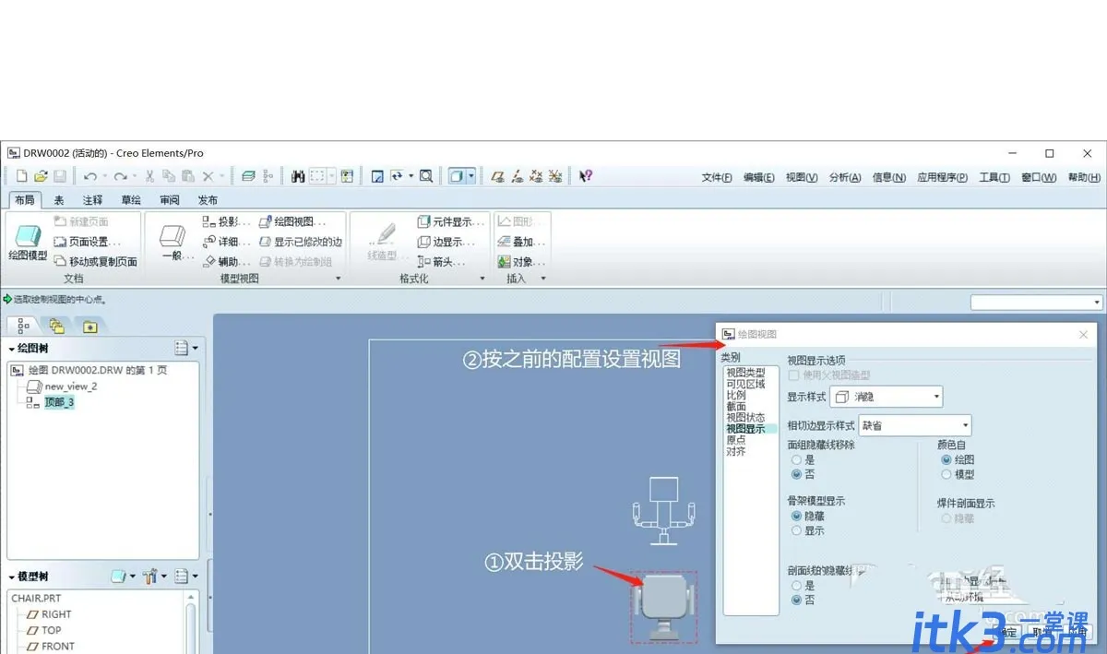
Task: Select 否 under 剖面线的隐藏线
Action: (x=796, y=600)
